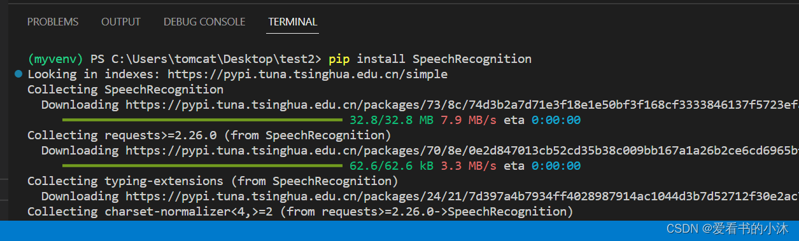This screenshot has height=241, width=799.
Task: Open the OUTPUT tab
Action: click(121, 22)
